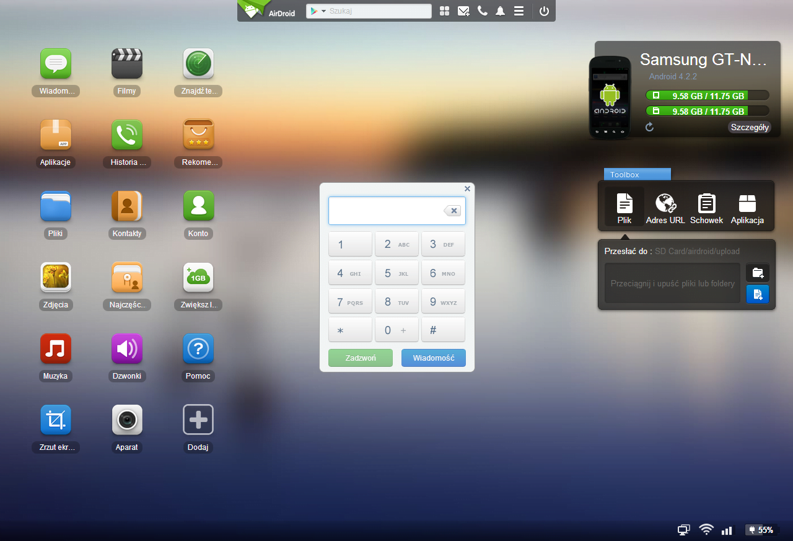Click the blue Wiadomość button
Viewport: 793px width, 541px height.
434,358
